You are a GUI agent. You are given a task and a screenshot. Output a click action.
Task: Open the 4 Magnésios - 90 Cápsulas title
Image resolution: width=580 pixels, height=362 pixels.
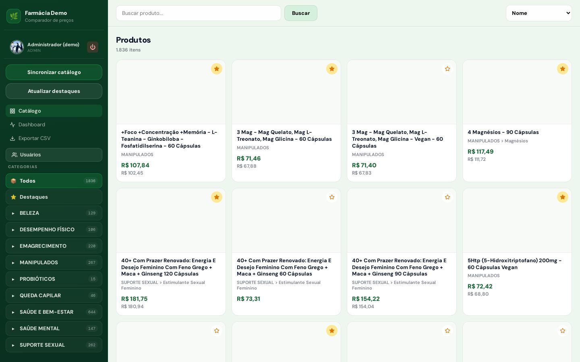pos(503,132)
